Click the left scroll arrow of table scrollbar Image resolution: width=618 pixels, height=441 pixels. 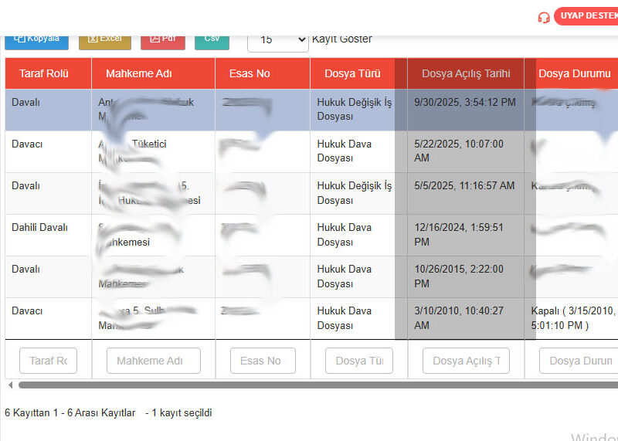pos(10,385)
